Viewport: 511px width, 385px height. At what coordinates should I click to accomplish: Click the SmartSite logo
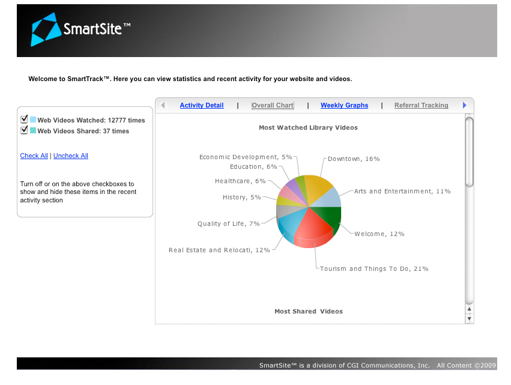(81, 29)
